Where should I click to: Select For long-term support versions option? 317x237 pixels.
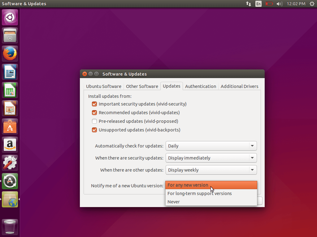[x=199, y=193]
